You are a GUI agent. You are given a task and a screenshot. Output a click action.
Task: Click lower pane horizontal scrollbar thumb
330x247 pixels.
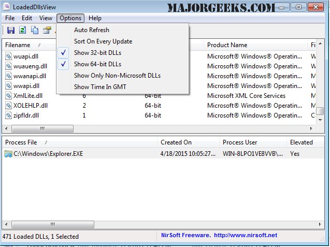(x=53, y=224)
